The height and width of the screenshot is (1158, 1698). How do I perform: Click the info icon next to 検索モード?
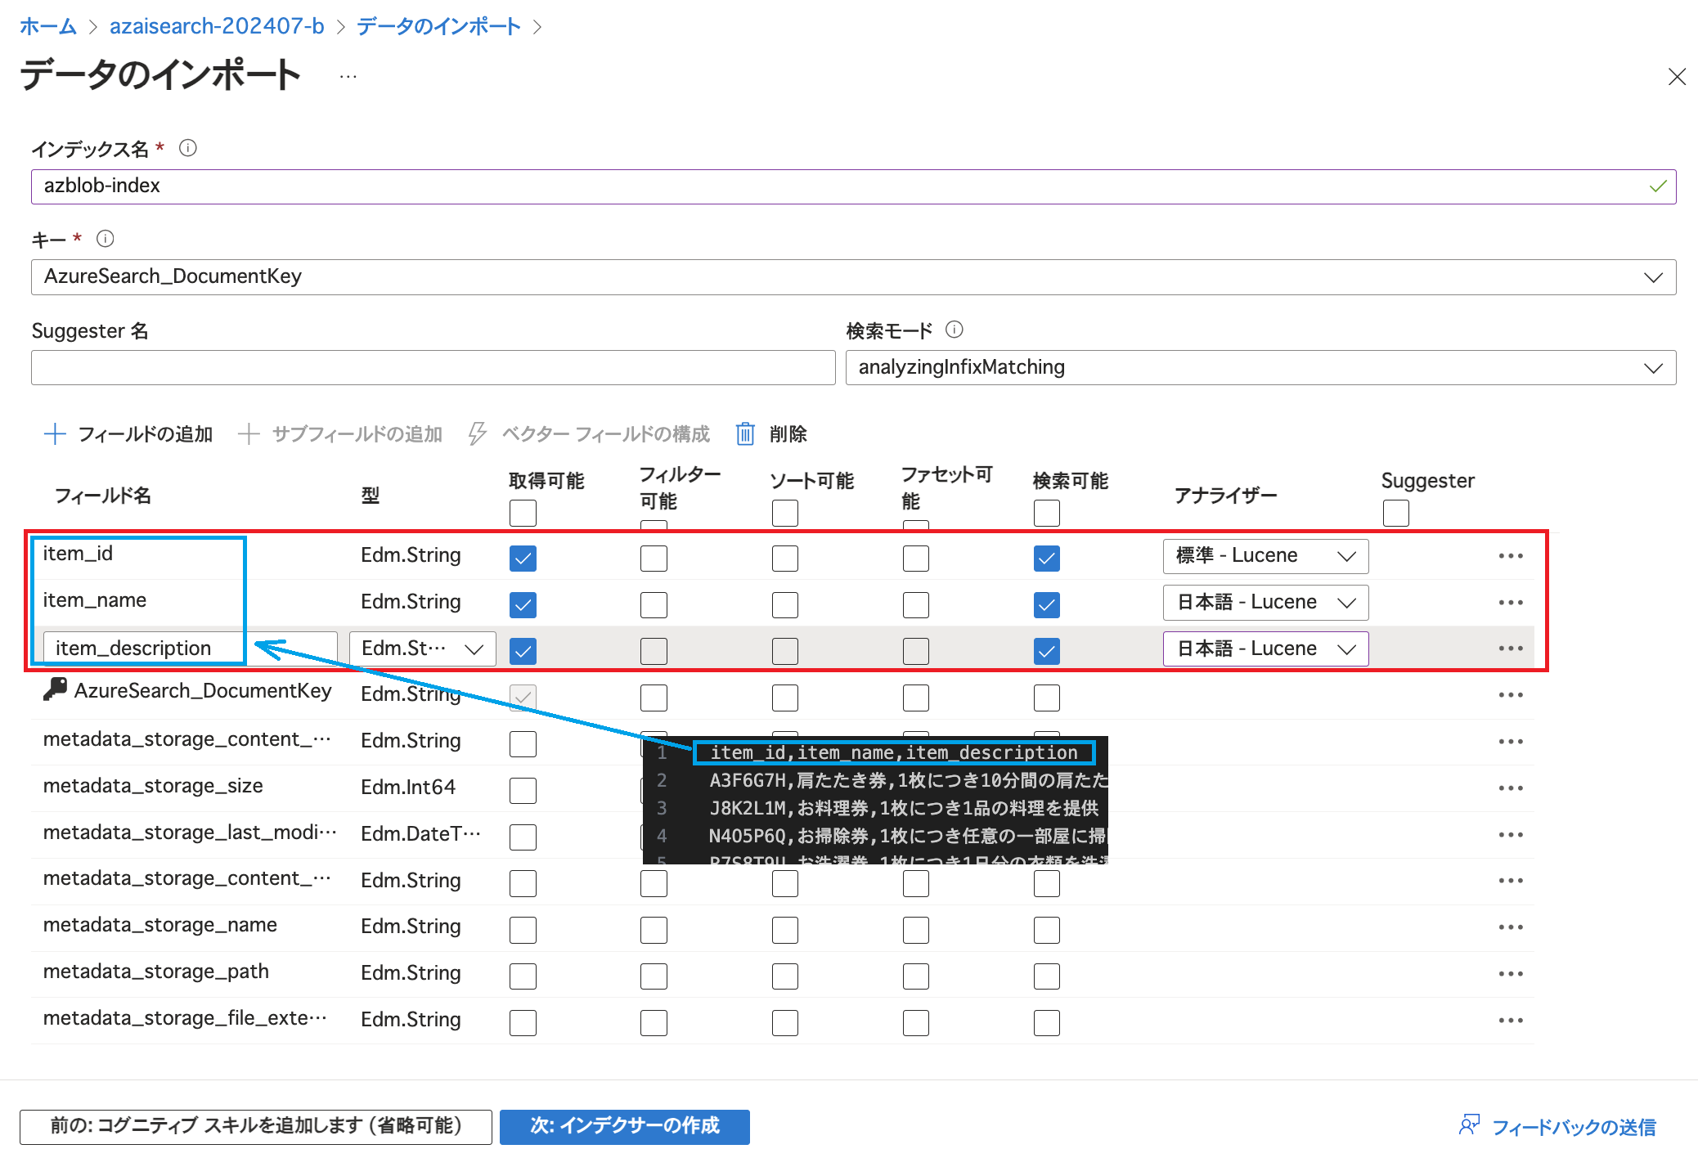coord(954,330)
